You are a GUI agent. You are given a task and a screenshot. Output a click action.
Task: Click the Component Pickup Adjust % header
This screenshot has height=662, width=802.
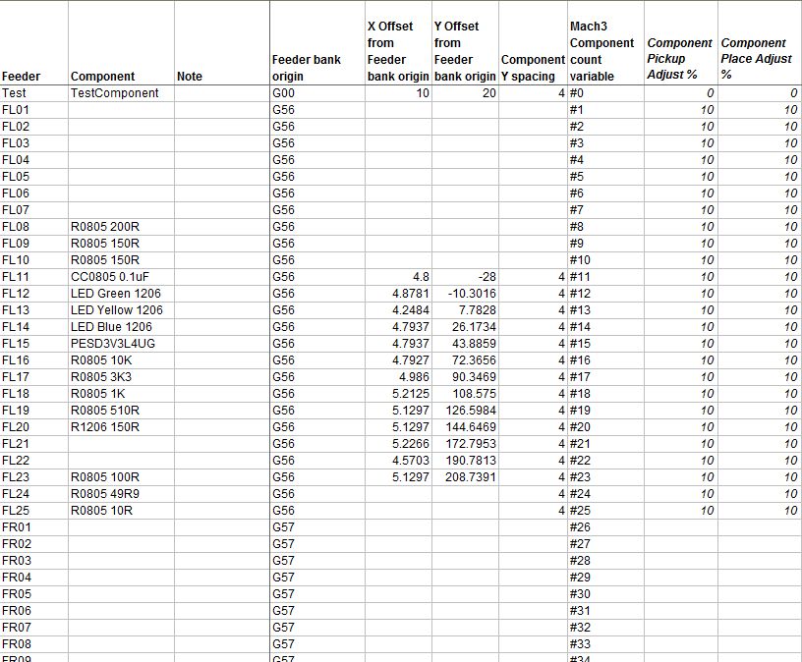click(679, 59)
